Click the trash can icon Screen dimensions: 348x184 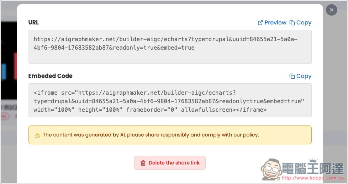(143, 163)
